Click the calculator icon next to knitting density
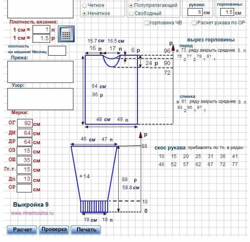Screen dimensions: 250x242 pyautogui.click(x=65, y=34)
